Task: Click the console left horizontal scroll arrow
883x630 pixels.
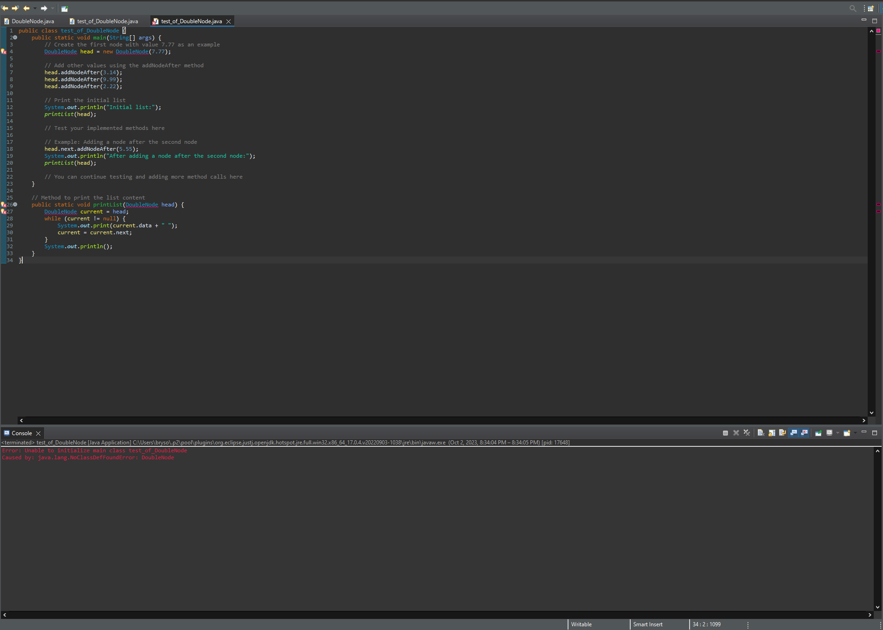Action: 5,615
